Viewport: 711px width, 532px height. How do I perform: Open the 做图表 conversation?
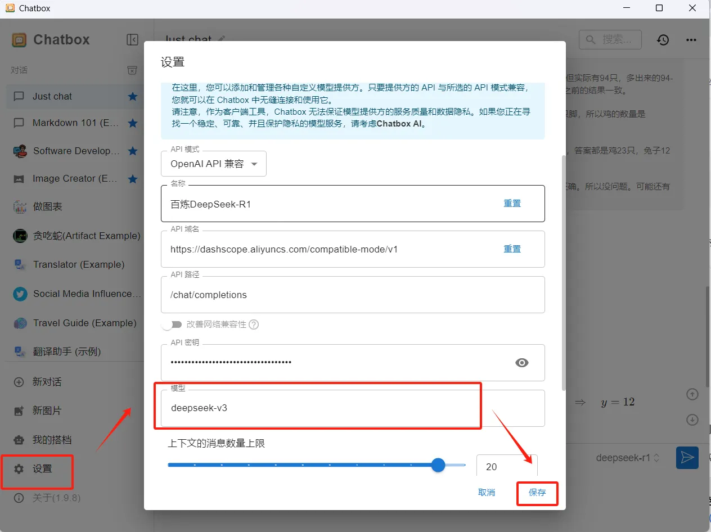click(x=75, y=207)
